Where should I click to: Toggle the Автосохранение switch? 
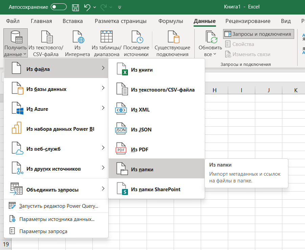pyautogui.click(x=59, y=7)
